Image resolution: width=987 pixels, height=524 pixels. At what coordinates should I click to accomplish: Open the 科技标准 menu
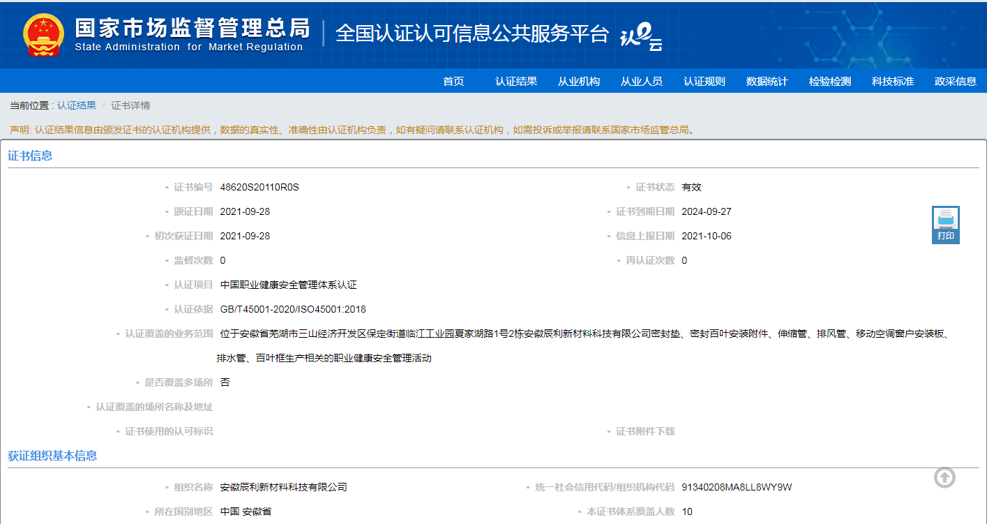893,81
